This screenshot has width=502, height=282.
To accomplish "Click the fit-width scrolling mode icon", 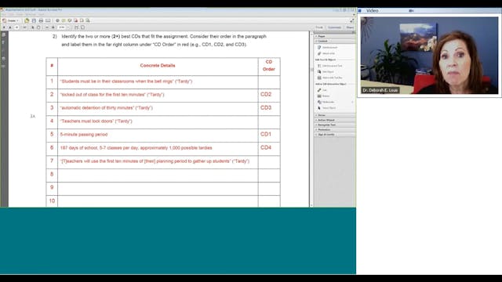I will 77,27.
